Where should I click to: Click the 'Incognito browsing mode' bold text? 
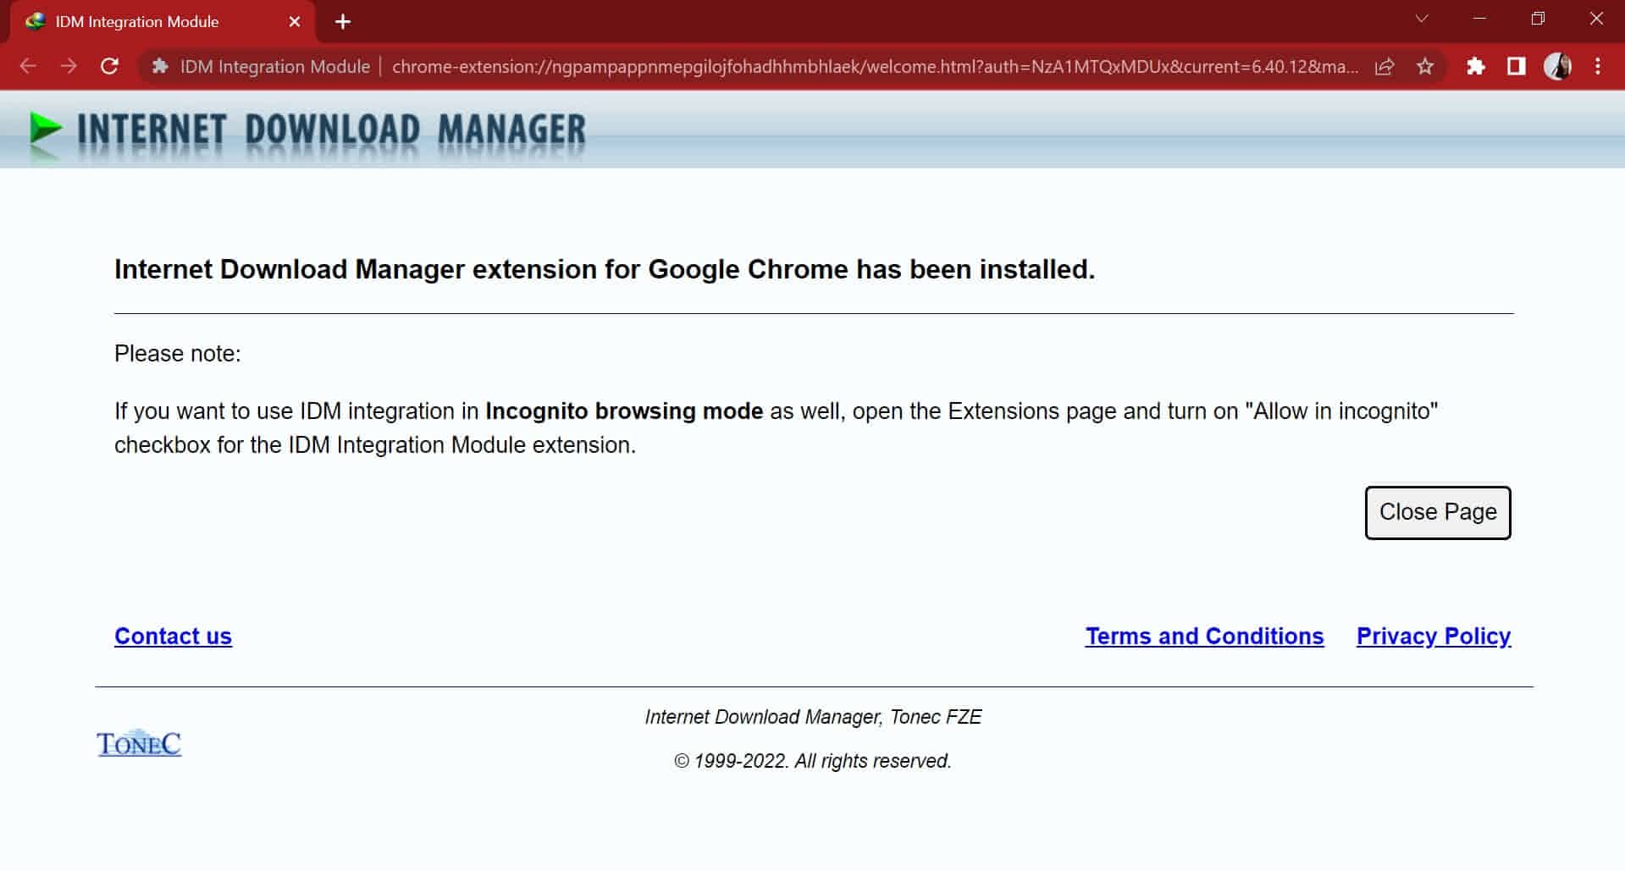[624, 411]
